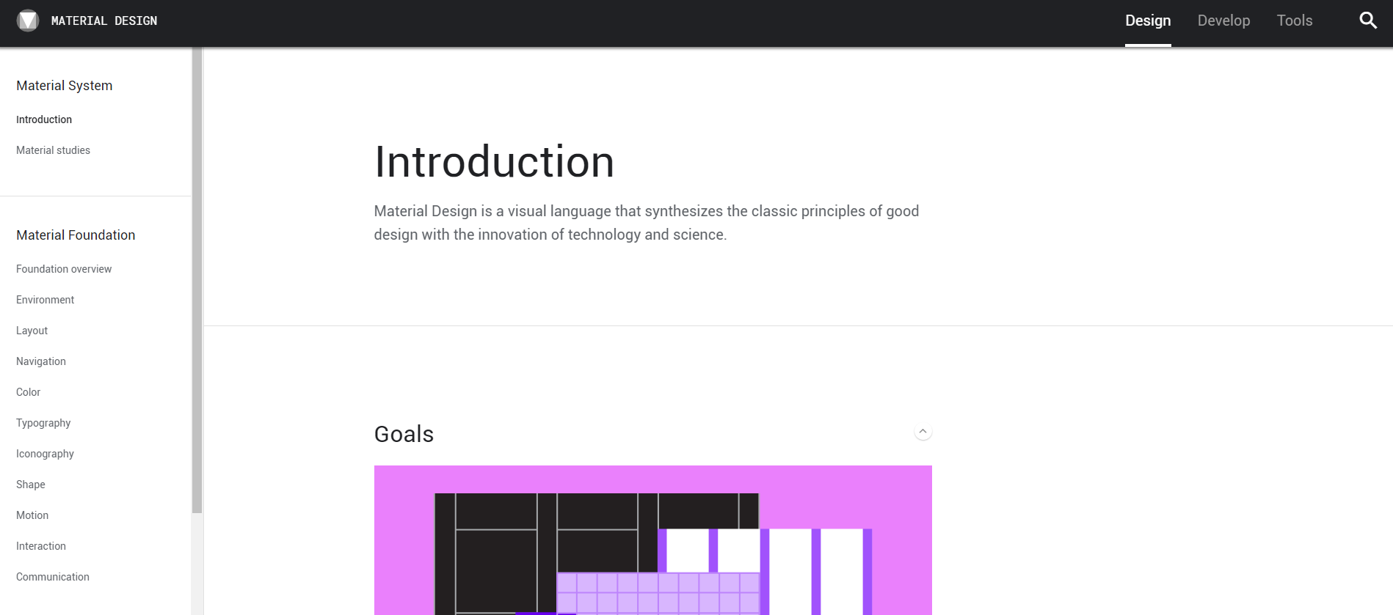
Task: Click the Material Foundation heading
Action: pyautogui.click(x=76, y=235)
